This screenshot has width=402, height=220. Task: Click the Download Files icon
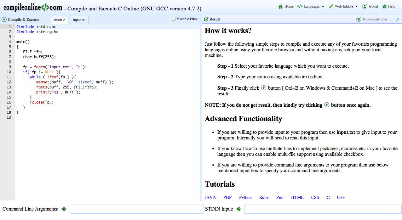coord(359,19)
